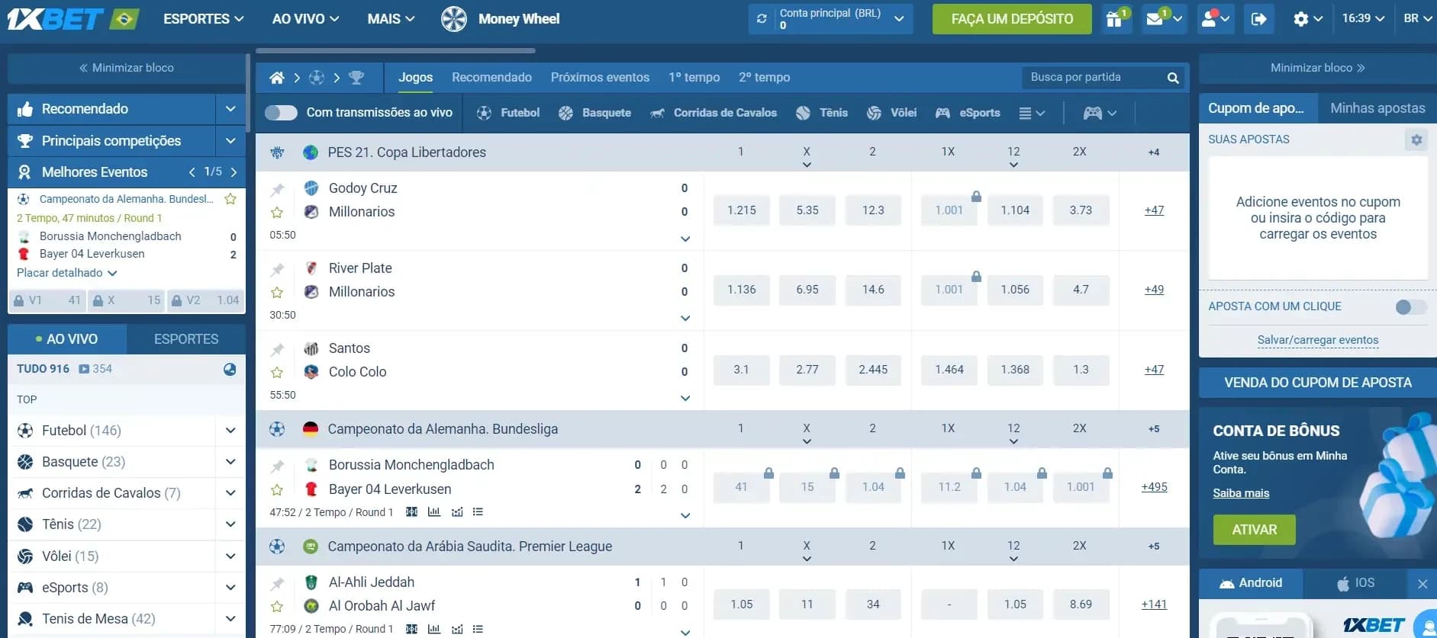Switch to the Recomendado tab
This screenshot has height=638, width=1437.
(491, 78)
